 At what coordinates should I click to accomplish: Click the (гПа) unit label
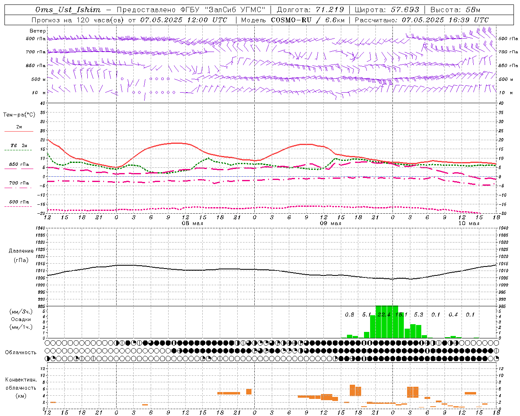point(21,260)
